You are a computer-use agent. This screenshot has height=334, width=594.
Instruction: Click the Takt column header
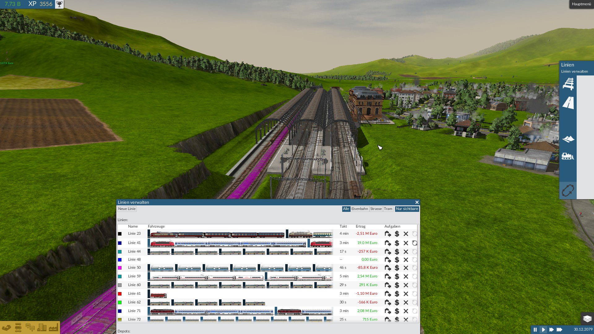point(343,226)
